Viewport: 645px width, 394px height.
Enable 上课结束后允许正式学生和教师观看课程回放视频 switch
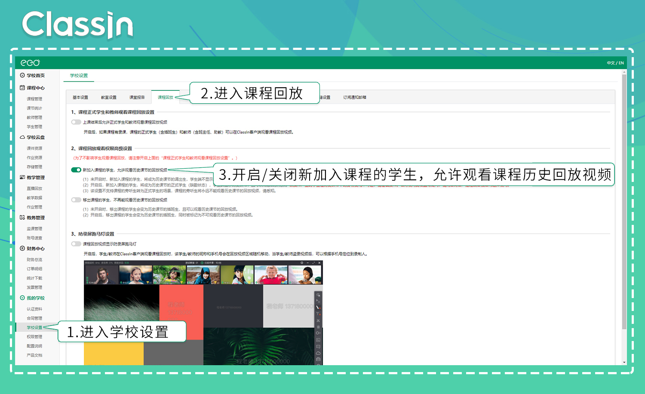tap(76, 122)
